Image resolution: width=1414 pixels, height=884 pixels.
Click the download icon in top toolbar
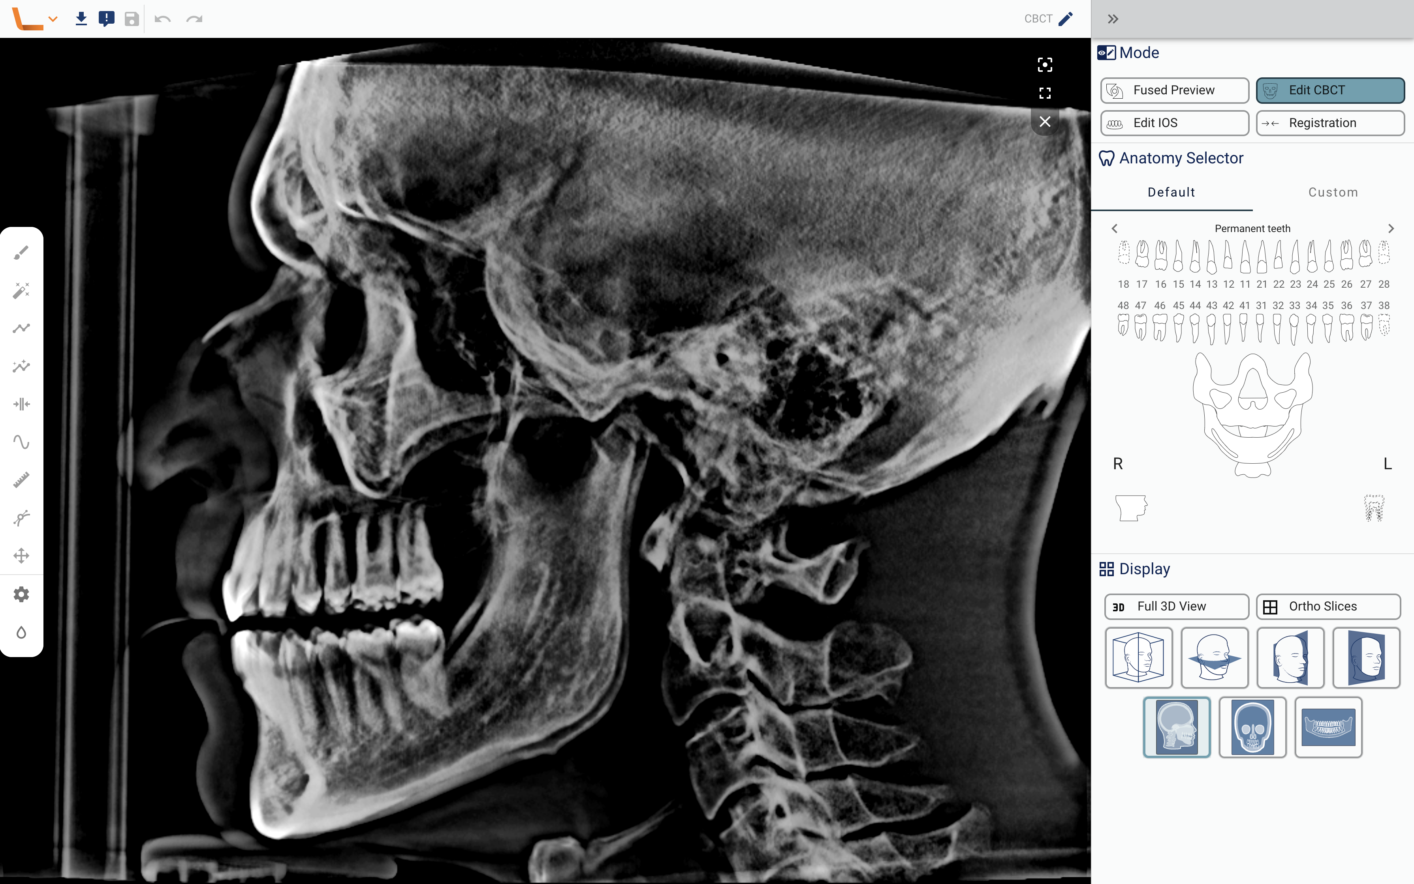(x=81, y=19)
